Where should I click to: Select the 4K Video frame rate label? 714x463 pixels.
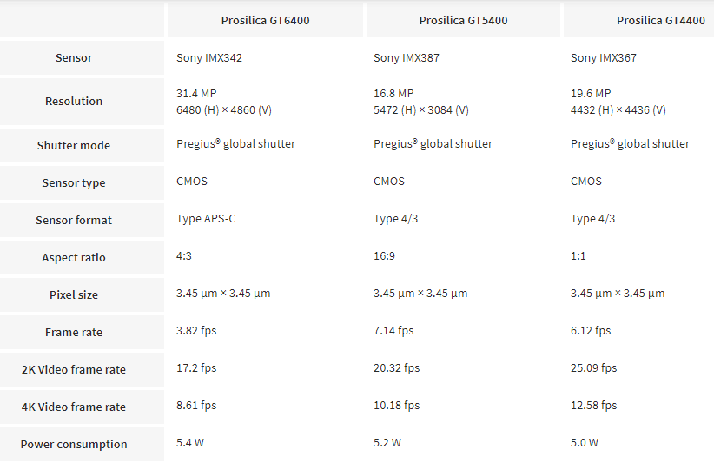click(74, 407)
